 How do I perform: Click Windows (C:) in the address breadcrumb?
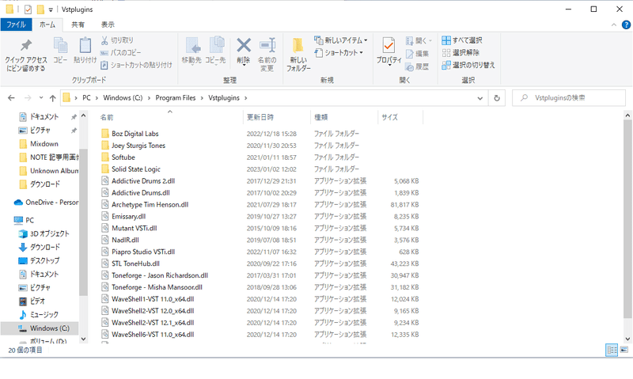(123, 97)
